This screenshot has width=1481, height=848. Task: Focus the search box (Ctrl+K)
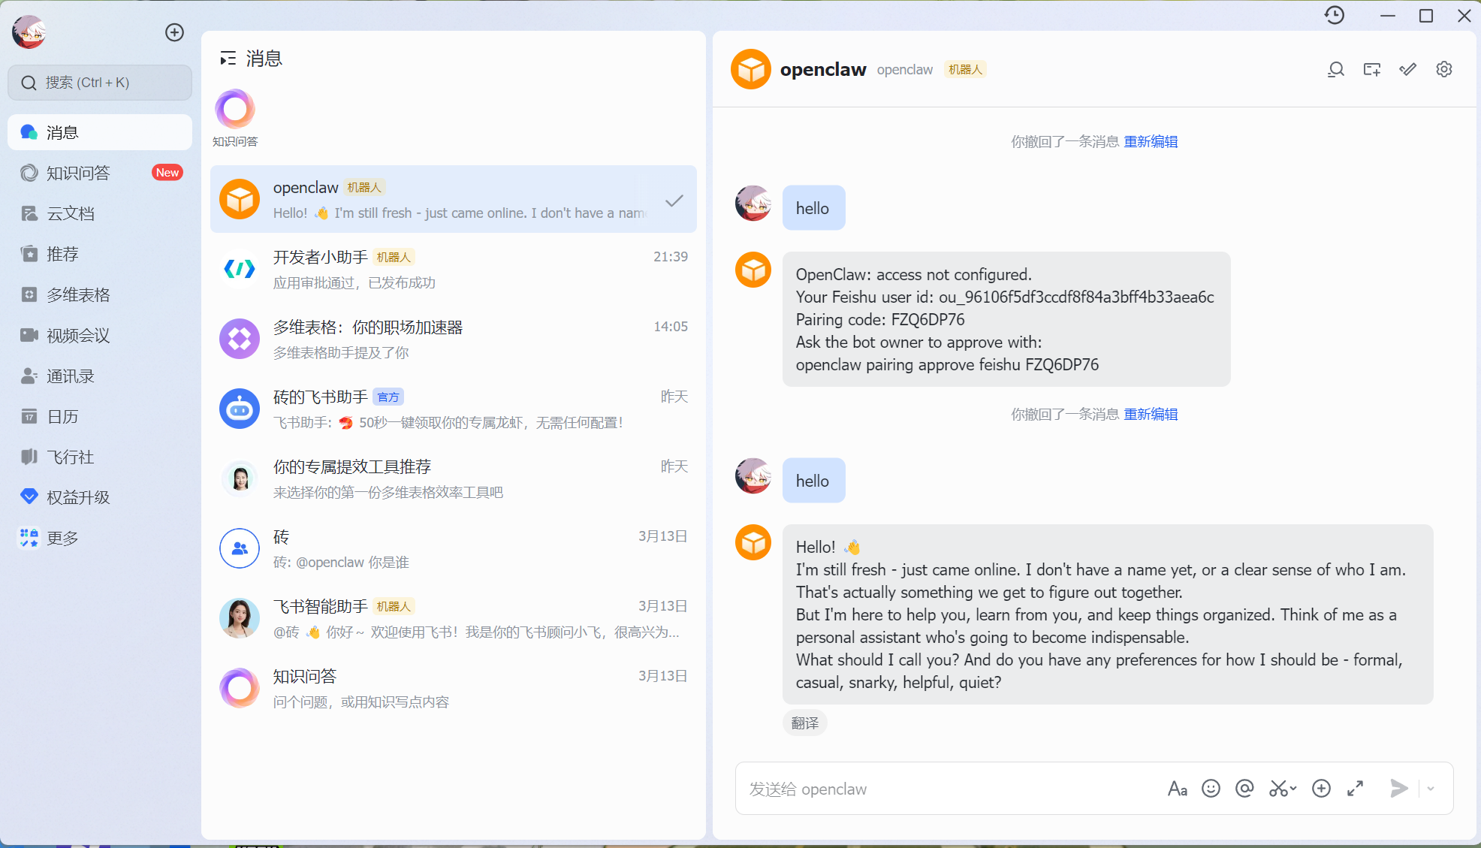[x=100, y=83]
